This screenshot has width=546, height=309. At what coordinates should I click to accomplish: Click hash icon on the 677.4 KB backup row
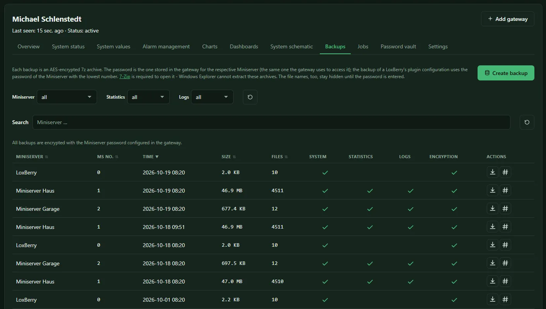coord(505,208)
